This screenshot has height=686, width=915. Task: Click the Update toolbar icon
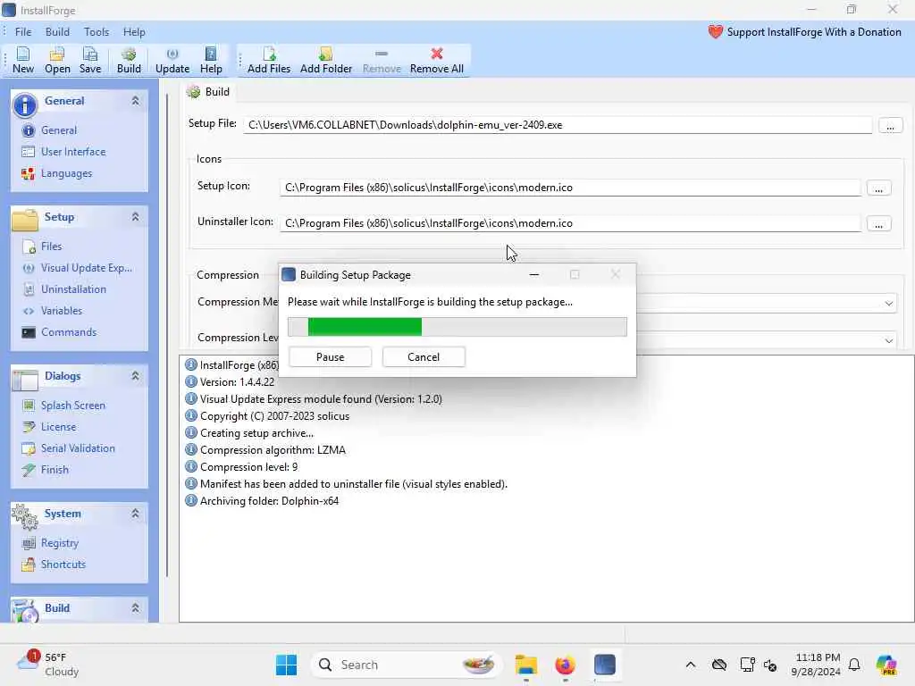[172, 61]
